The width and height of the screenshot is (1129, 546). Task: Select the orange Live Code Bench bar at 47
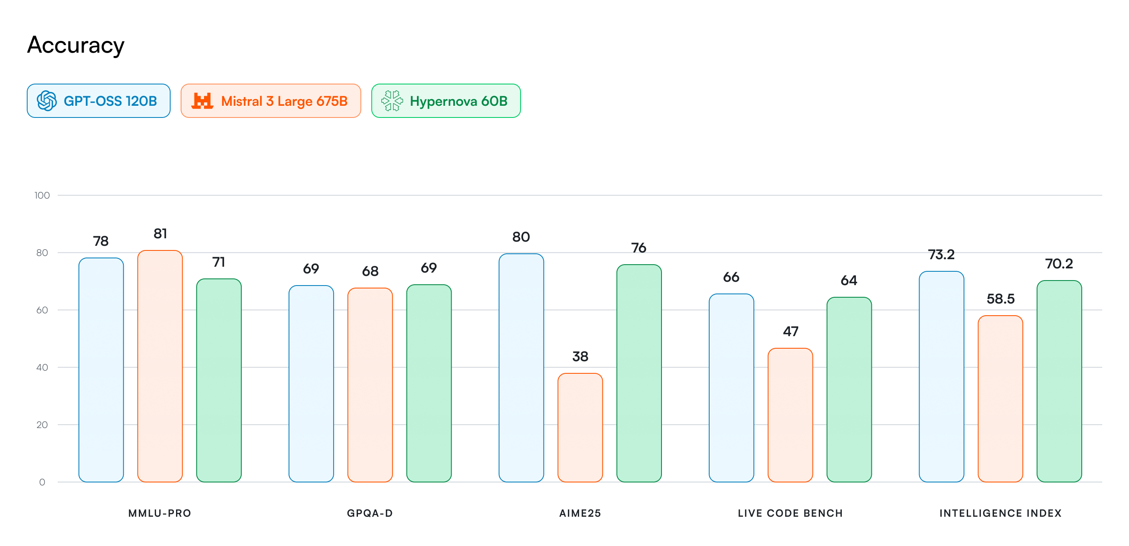coord(790,415)
